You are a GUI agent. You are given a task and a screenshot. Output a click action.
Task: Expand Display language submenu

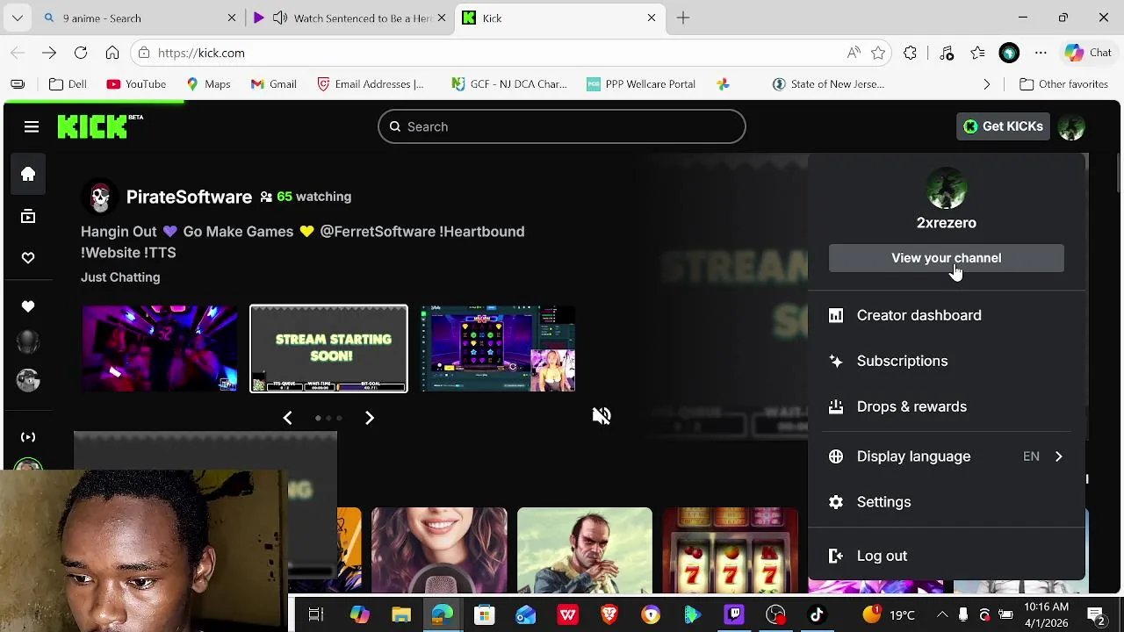tap(946, 456)
